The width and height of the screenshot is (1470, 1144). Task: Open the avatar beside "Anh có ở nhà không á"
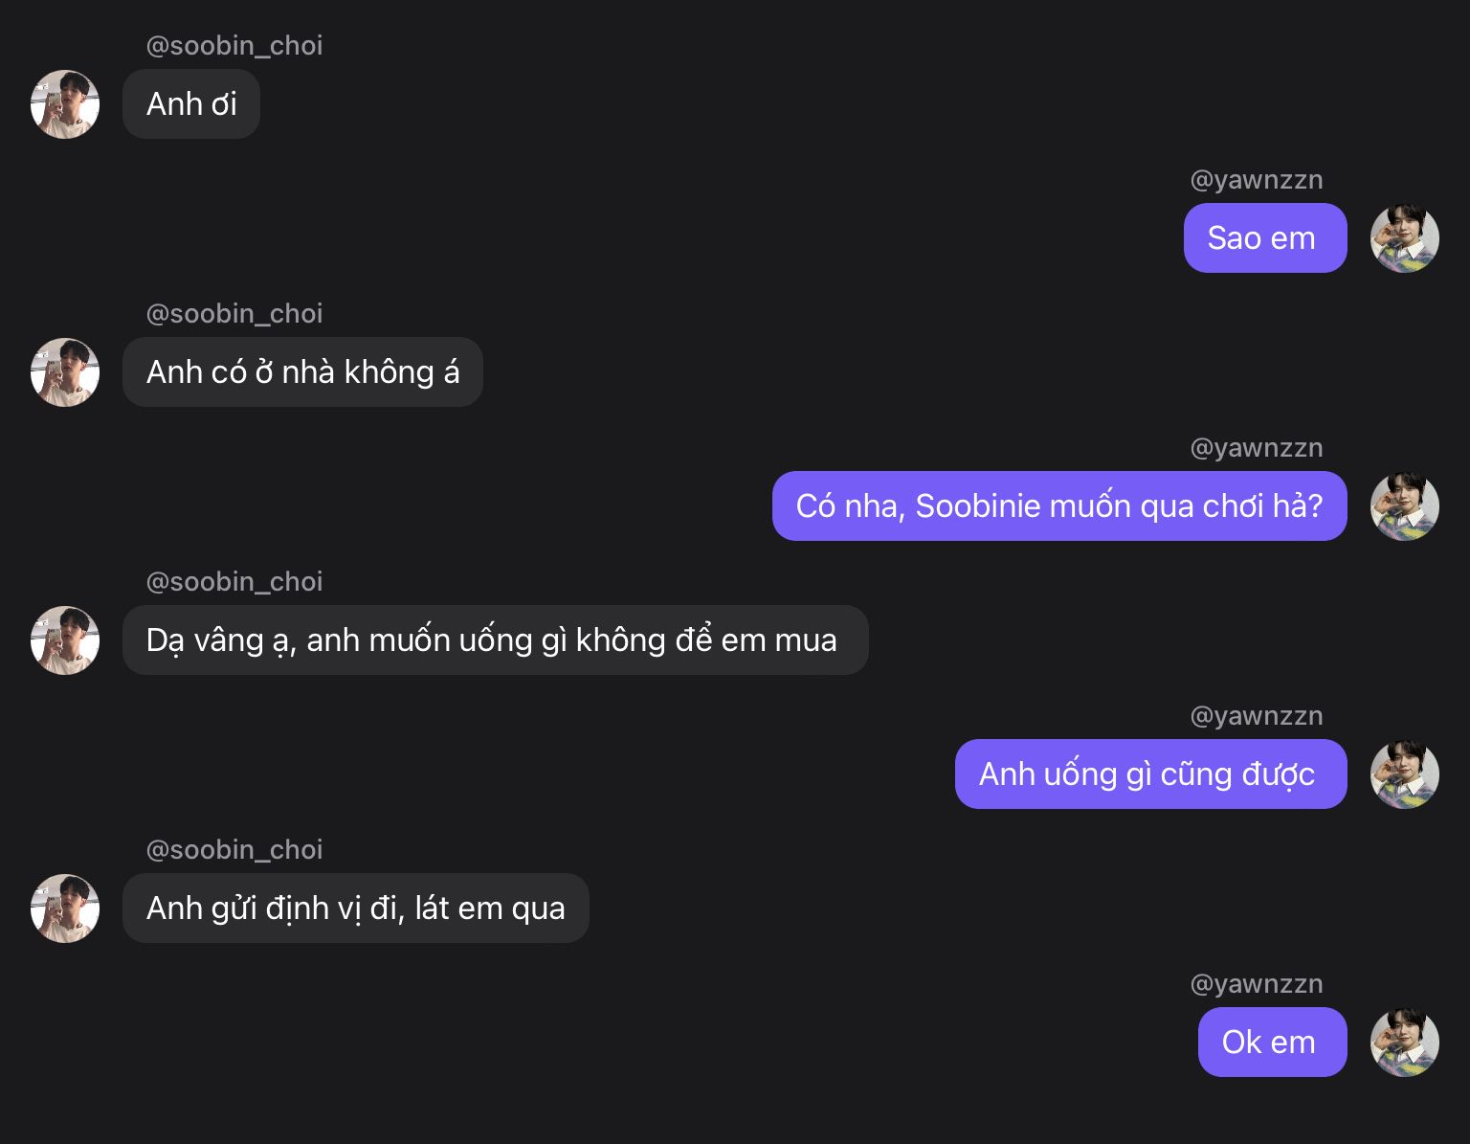coord(65,372)
